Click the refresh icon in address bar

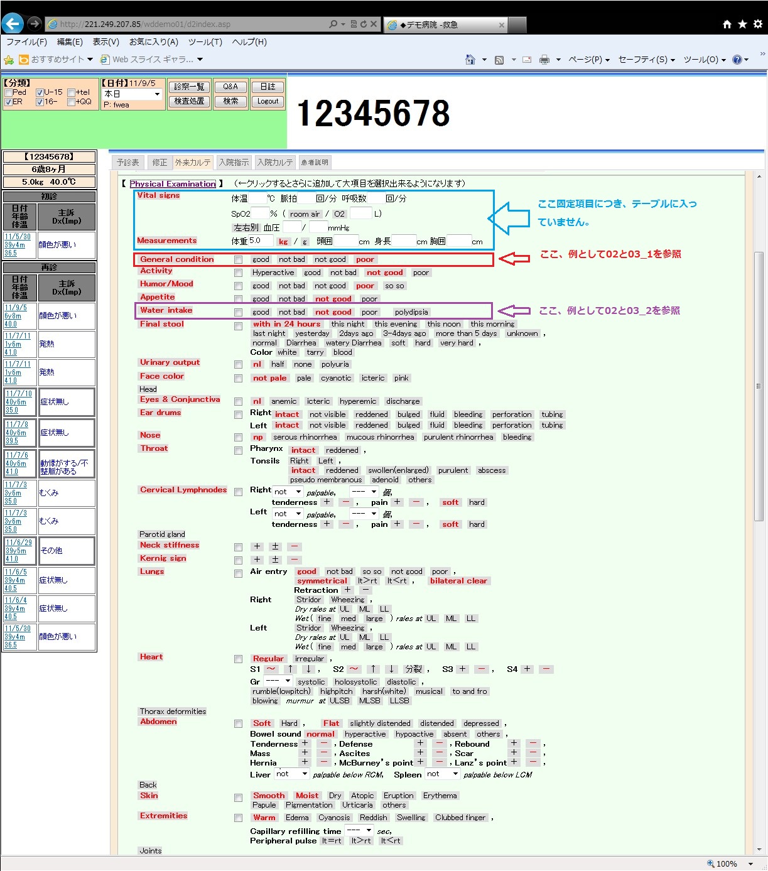click(x=364, y=24)
